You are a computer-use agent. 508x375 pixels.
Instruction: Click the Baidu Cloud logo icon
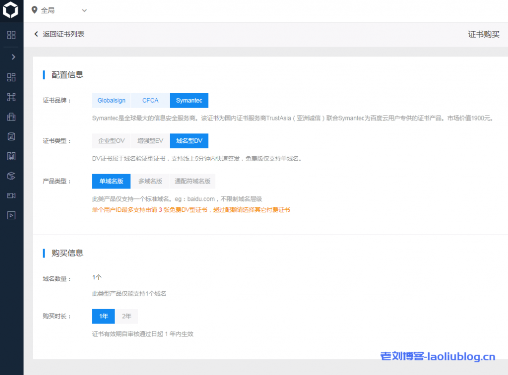click(11, 10)
